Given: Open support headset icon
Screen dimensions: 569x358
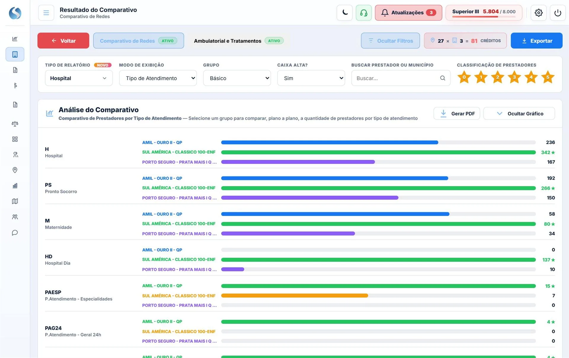Looking at the screenshot, I should (364, 13).
